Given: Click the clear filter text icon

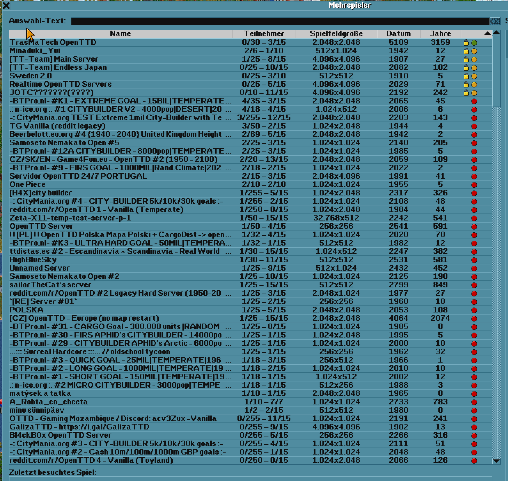Looking at the screenshot, I should (495, 21).
